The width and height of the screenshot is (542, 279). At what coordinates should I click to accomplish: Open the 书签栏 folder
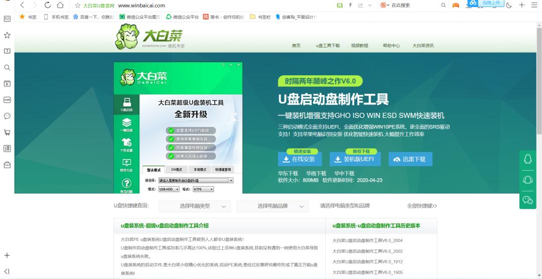260,17
